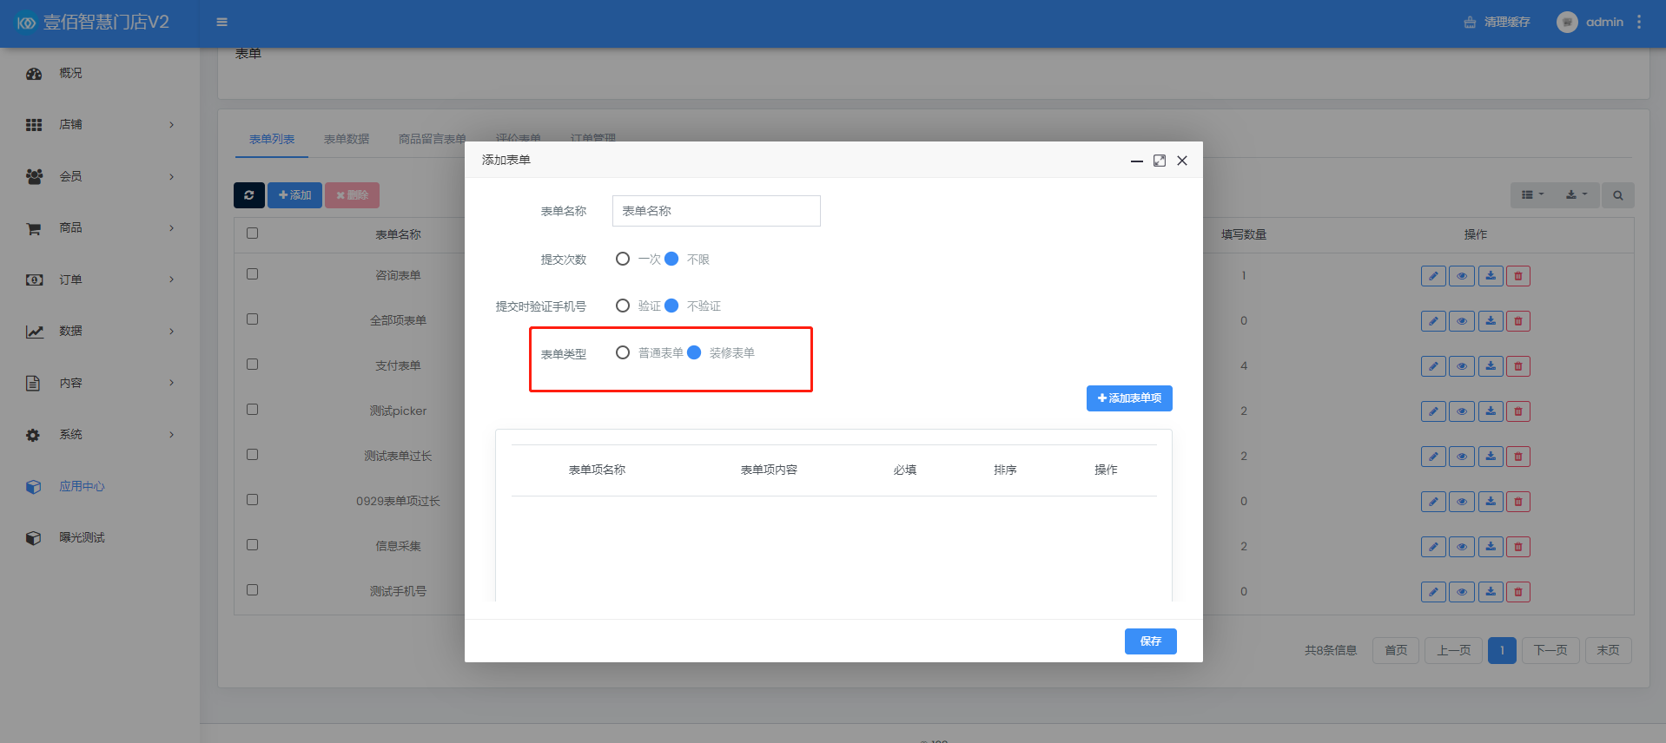The height and width of the screenshot is (743, 1666).
Task: Click the 清理缓存 icon in top bar
Action: point(1470,23)
